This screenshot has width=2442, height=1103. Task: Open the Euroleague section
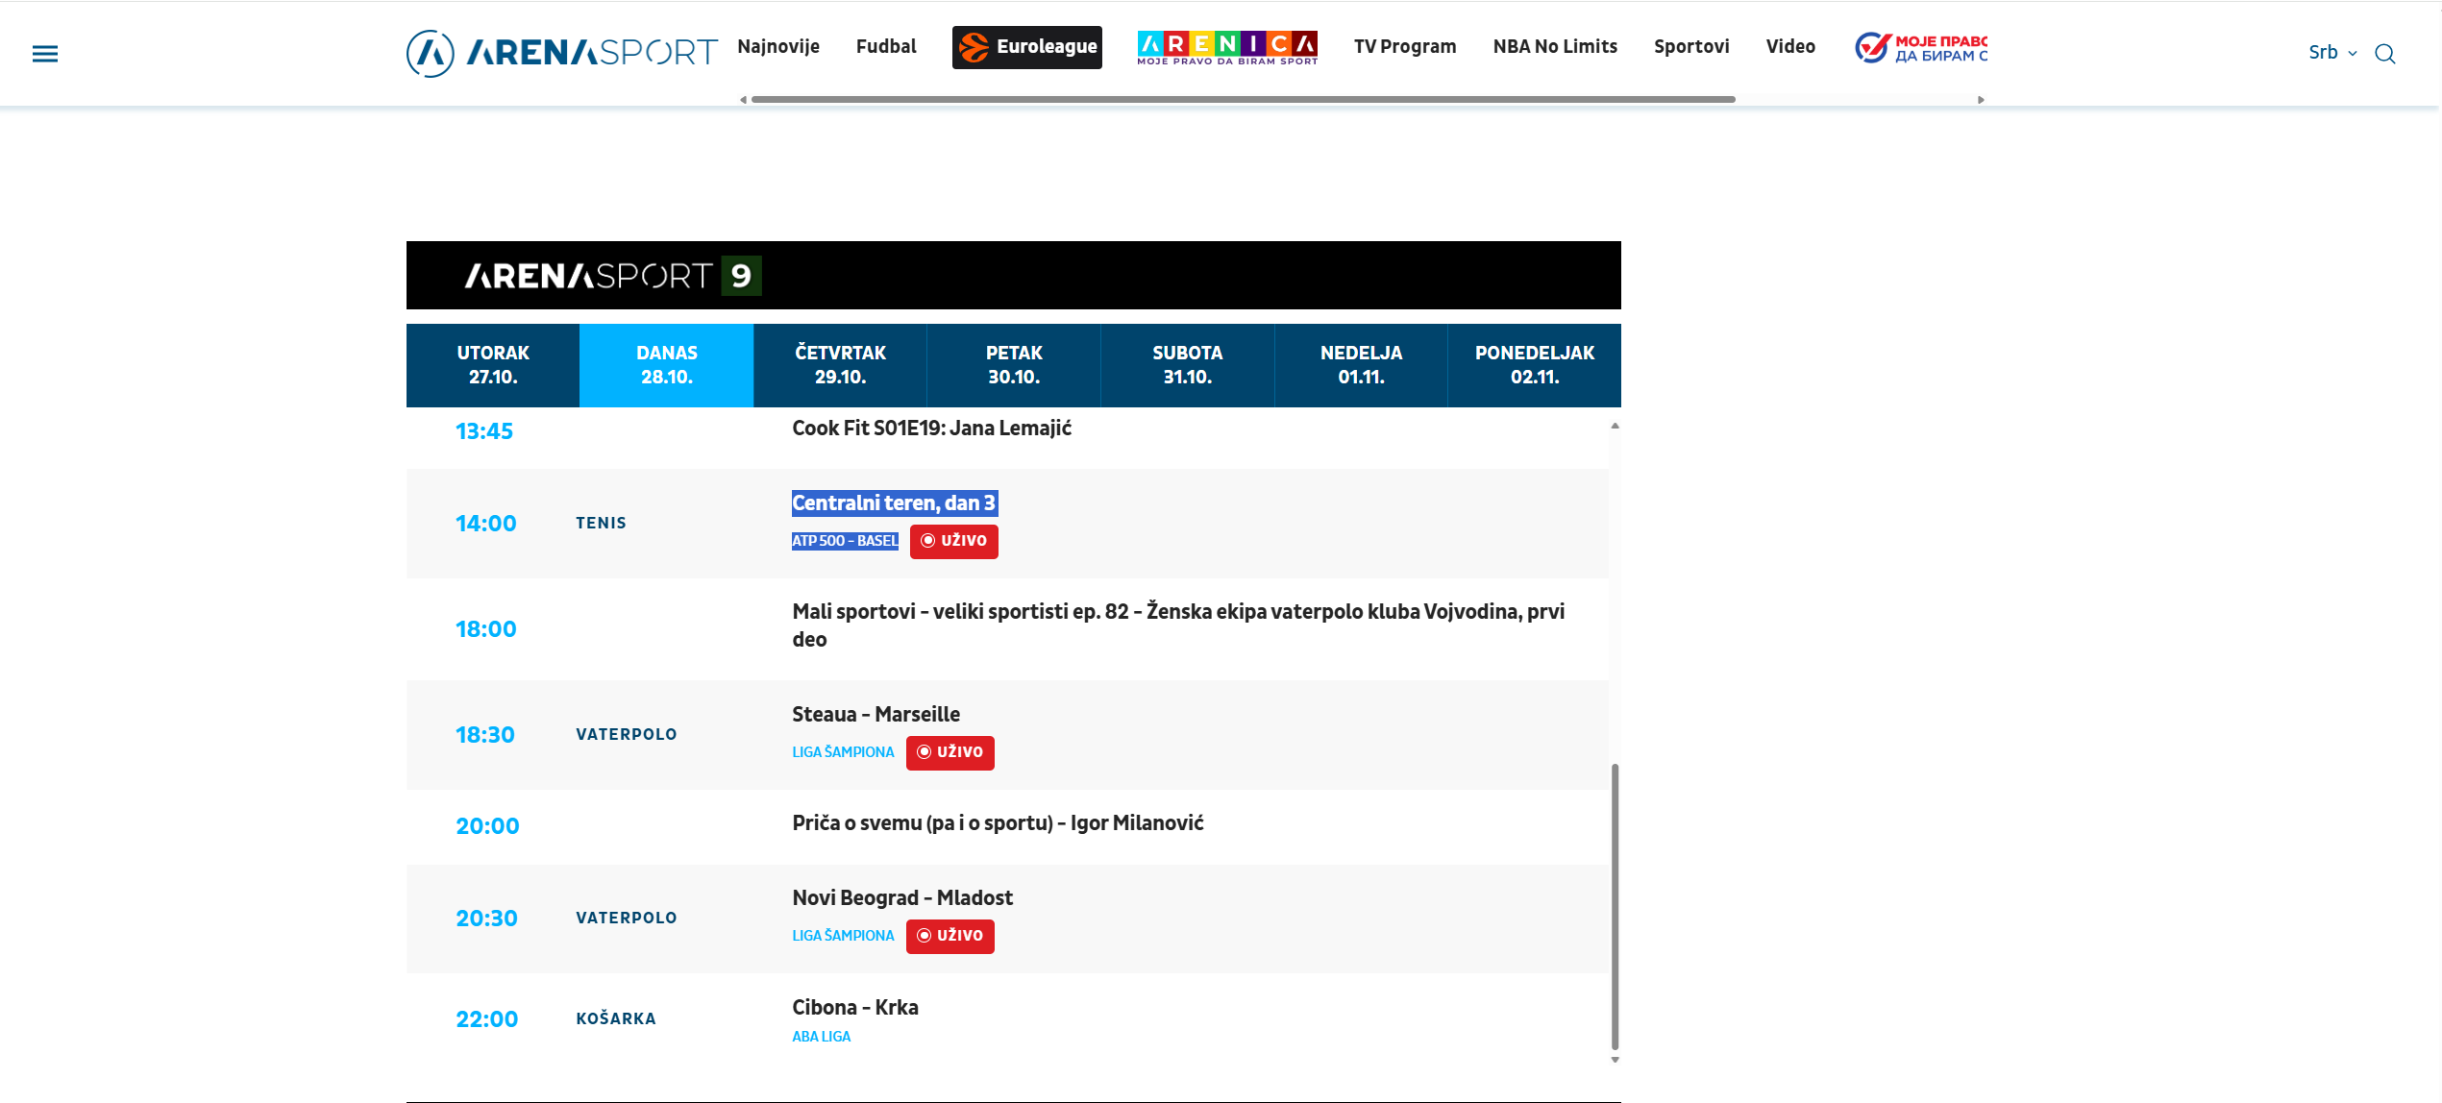[1026, 47]
